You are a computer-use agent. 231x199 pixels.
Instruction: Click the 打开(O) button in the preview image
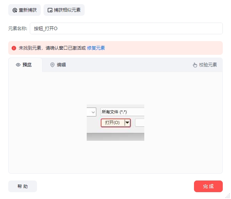112,123
